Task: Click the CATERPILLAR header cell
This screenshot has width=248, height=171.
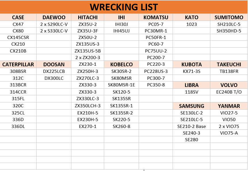Action: (18, 64)
